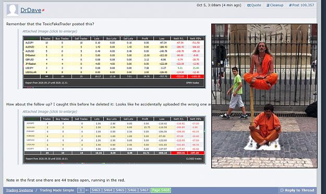Enlarge the second attached CLOSED trades report image

click(114, 140)
